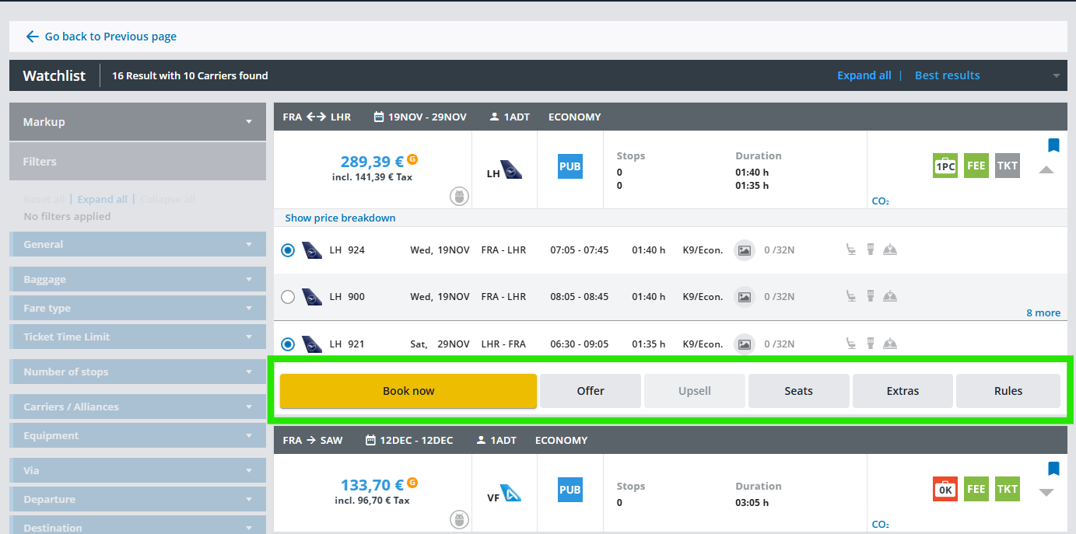
Task: Open image gallery icon for LH 924
Action: click(x=745, y=250)
